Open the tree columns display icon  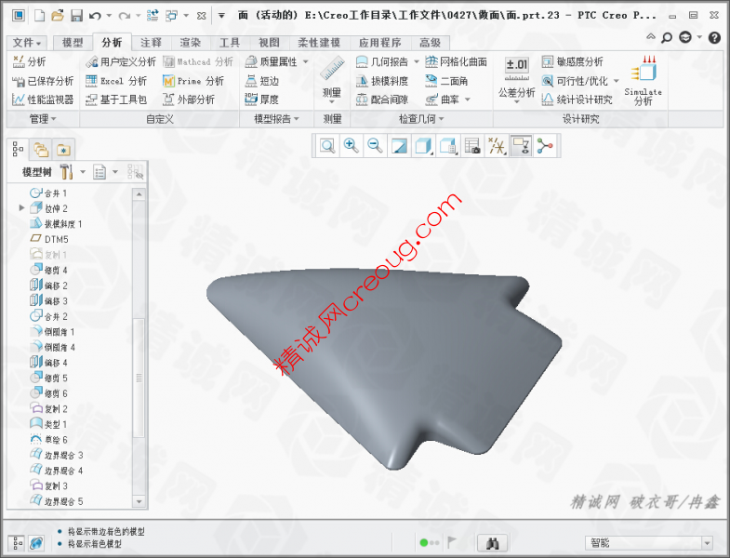coord(100,172)
